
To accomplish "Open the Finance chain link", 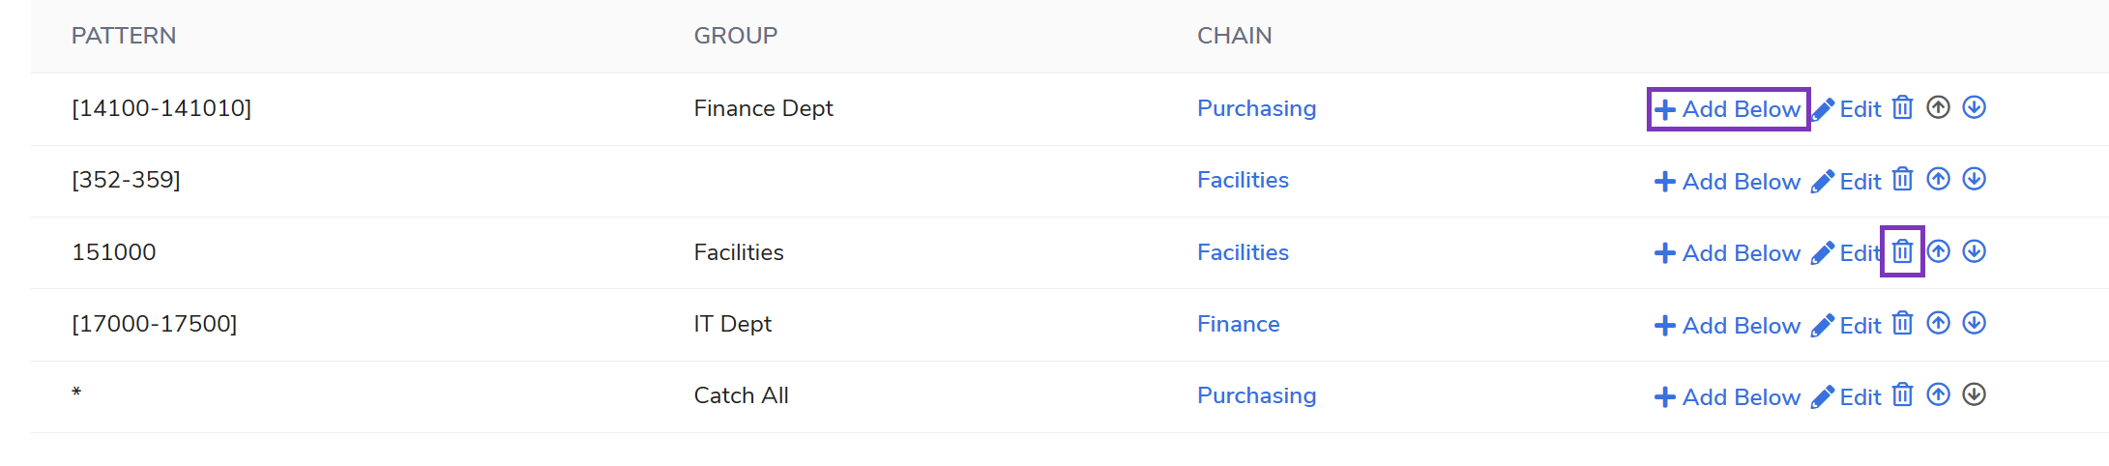I will coord(1238,324).
